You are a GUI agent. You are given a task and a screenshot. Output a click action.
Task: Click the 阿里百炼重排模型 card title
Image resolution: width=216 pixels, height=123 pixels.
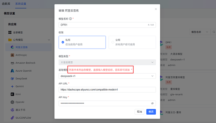[175, 78]
